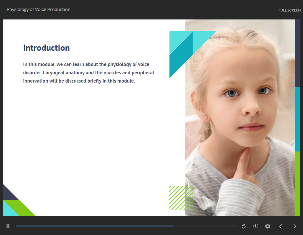Click the FULL SCREEN button
Viewport: 303px width, 235px height.
click(x=289, y=10)
